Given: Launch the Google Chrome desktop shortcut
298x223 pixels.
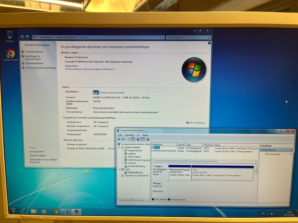Looking at the screenshot, I should [x=11, y=55].
